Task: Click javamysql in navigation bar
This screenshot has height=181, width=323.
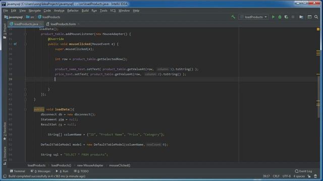Action: pos(14,17)
